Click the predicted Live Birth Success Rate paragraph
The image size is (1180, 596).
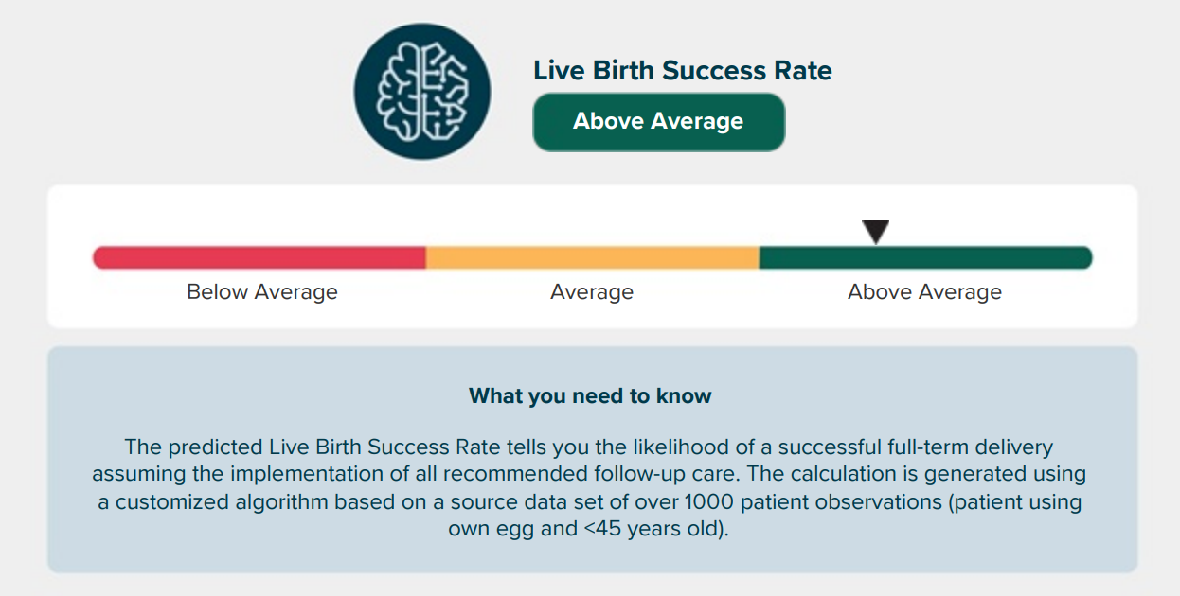pyautogui.click(x=590, y=487)
